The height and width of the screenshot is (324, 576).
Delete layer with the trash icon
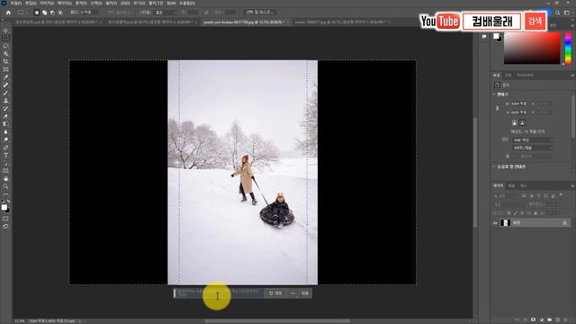point(566,320)
